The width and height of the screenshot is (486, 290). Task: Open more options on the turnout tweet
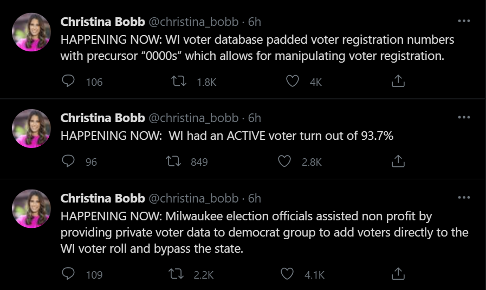464,117
